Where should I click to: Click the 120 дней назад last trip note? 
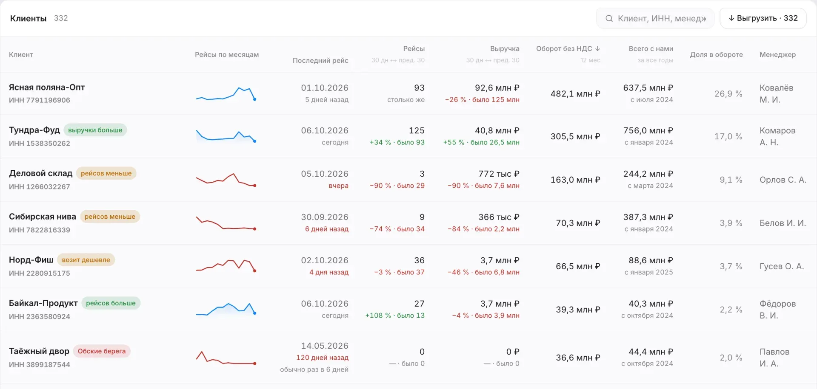322,358
